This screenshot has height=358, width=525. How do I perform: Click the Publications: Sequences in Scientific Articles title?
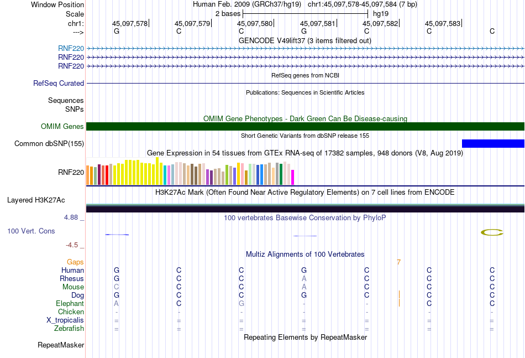305,92
